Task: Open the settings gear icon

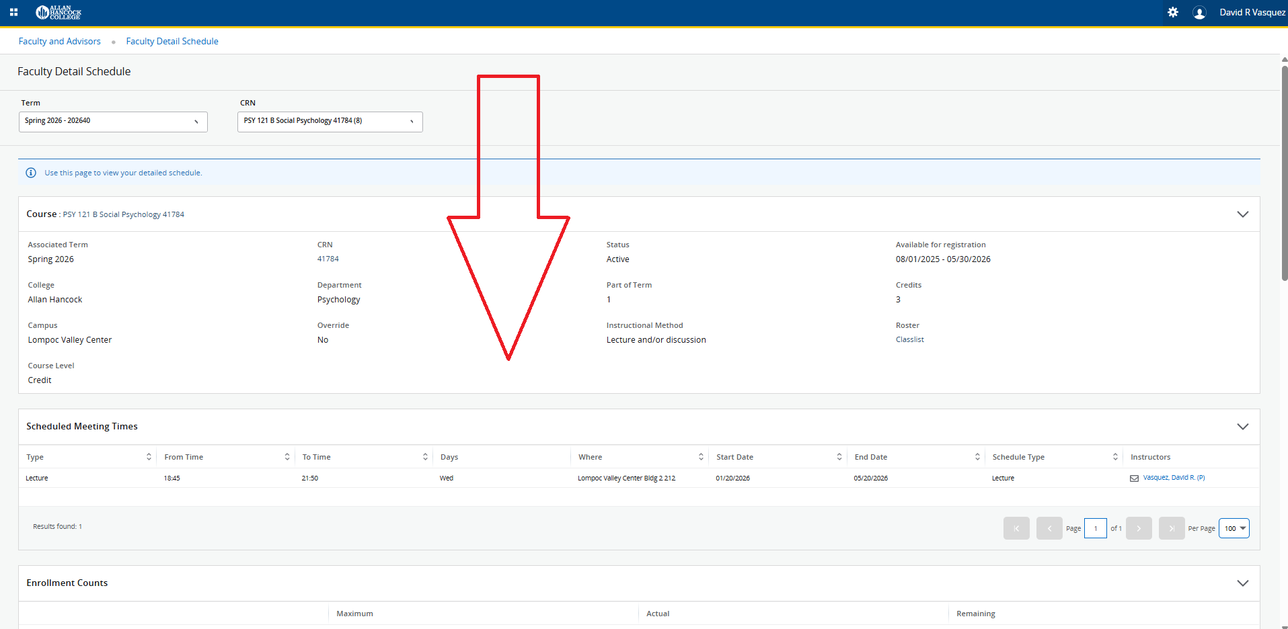Action: (x=1172, y=12)
